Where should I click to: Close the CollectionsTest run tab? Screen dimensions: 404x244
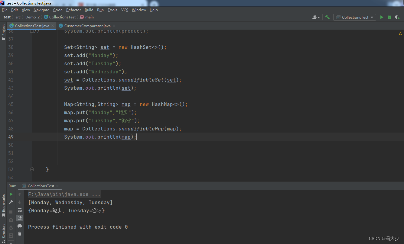[x=57, y=186]
